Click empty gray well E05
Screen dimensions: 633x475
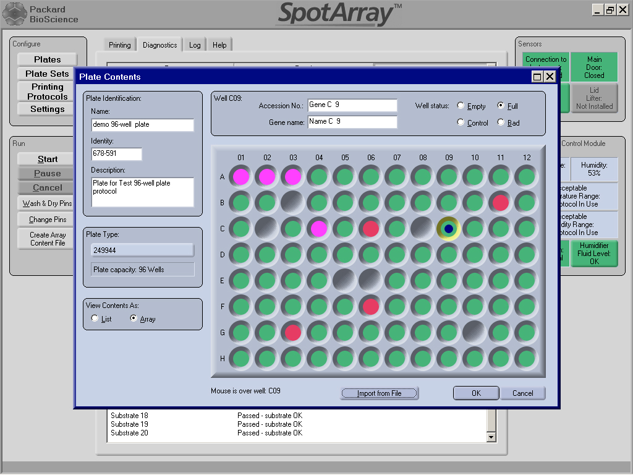pos(345,280)
